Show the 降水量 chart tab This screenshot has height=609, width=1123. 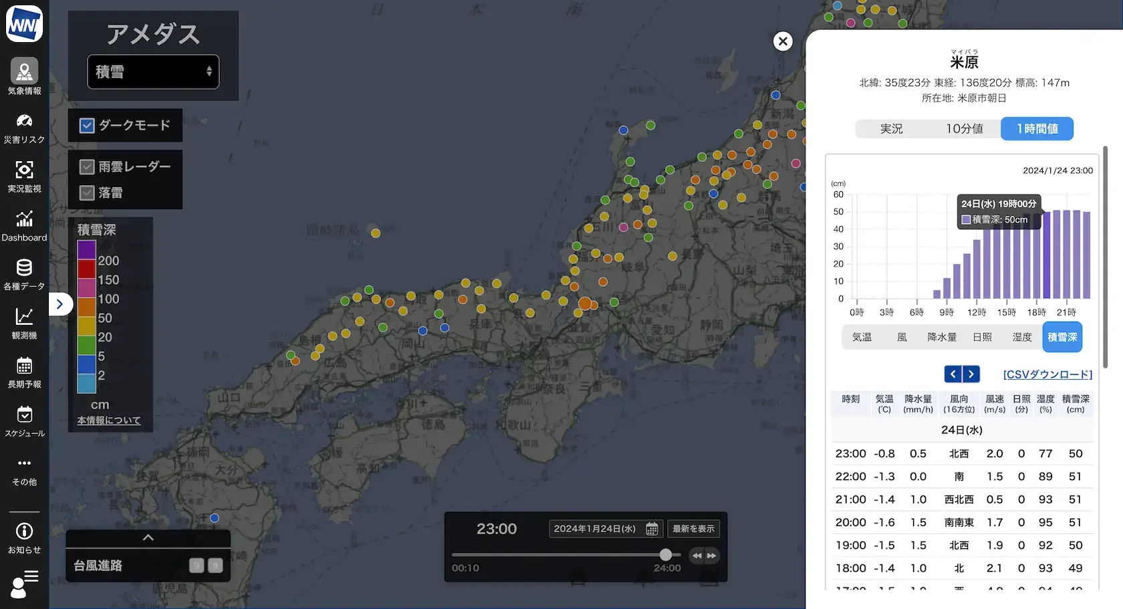[x=942, y=337]
